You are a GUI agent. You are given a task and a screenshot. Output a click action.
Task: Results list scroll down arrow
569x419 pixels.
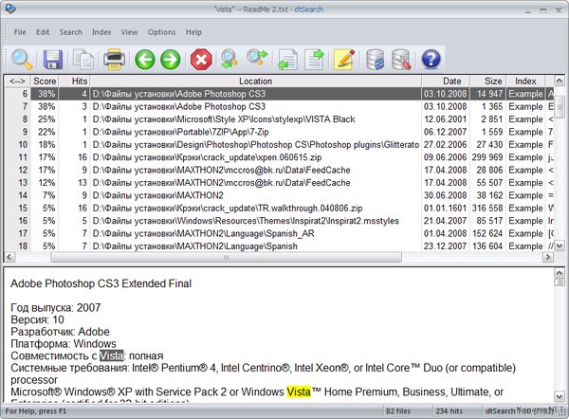tap(560, 246)
